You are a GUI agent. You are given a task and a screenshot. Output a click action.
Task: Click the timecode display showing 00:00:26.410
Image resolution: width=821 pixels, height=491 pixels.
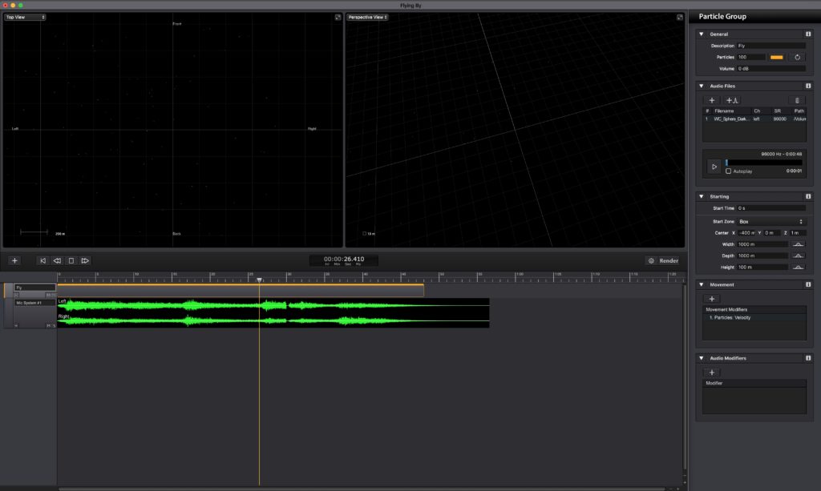coord(343,260)
